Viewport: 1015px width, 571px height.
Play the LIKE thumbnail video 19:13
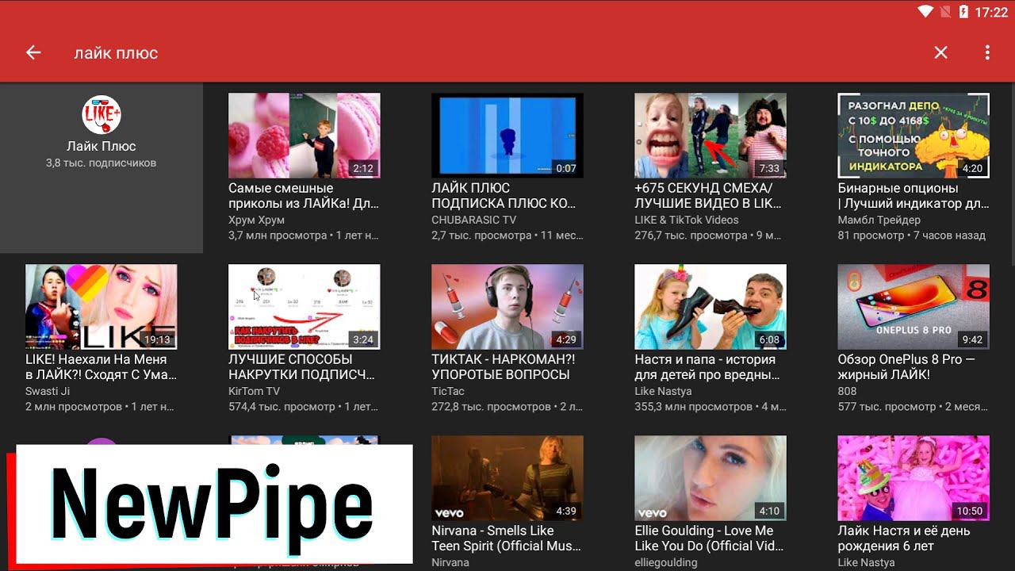coord(101,307)
